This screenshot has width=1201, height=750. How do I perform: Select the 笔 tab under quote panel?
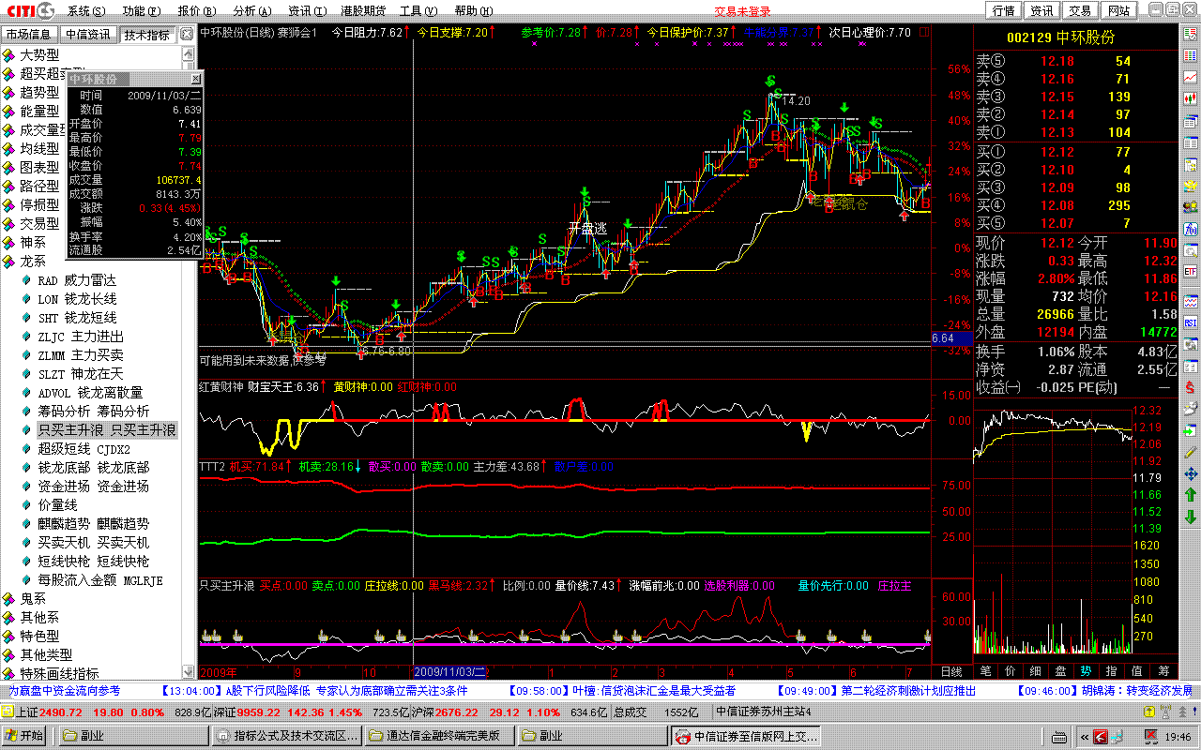point(985,671)
